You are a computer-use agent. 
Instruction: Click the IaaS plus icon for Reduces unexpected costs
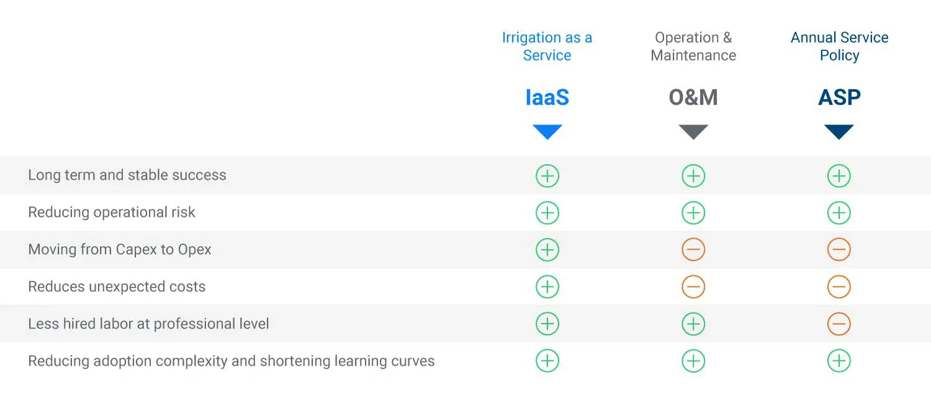tap(547, 287)
